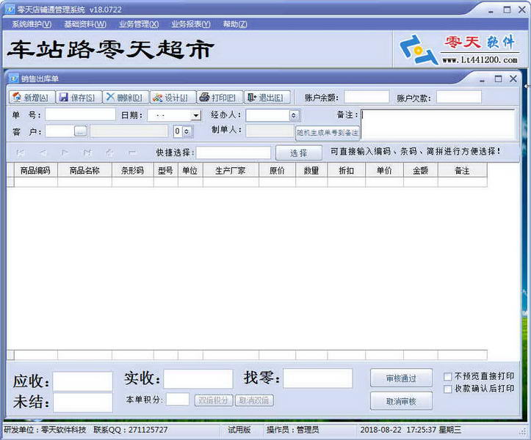The image size is (531, 440).
Task: Click the table's 备注 column header
Action: [463, 170]
